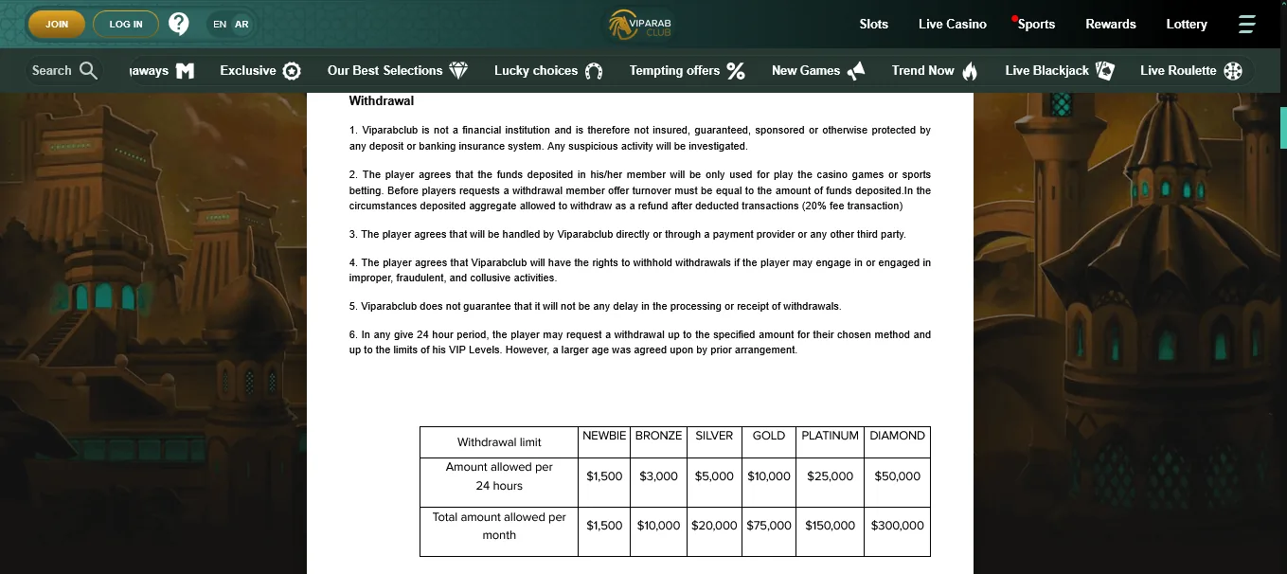The height and width of the screenshot is (574, 1287).
Task: Click the JOIN button
Action: click(x=57, y=24)
